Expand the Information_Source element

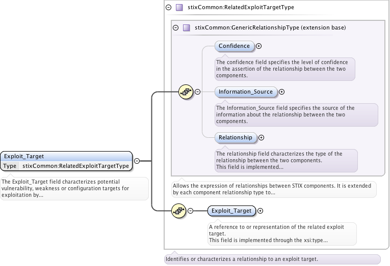tap(281, 92)
